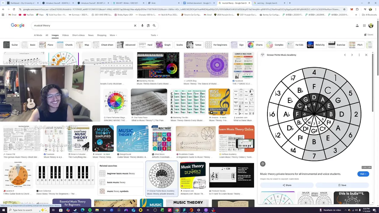Click the magnifying glass search icon
379x213 pixels.
pos(154,25)
